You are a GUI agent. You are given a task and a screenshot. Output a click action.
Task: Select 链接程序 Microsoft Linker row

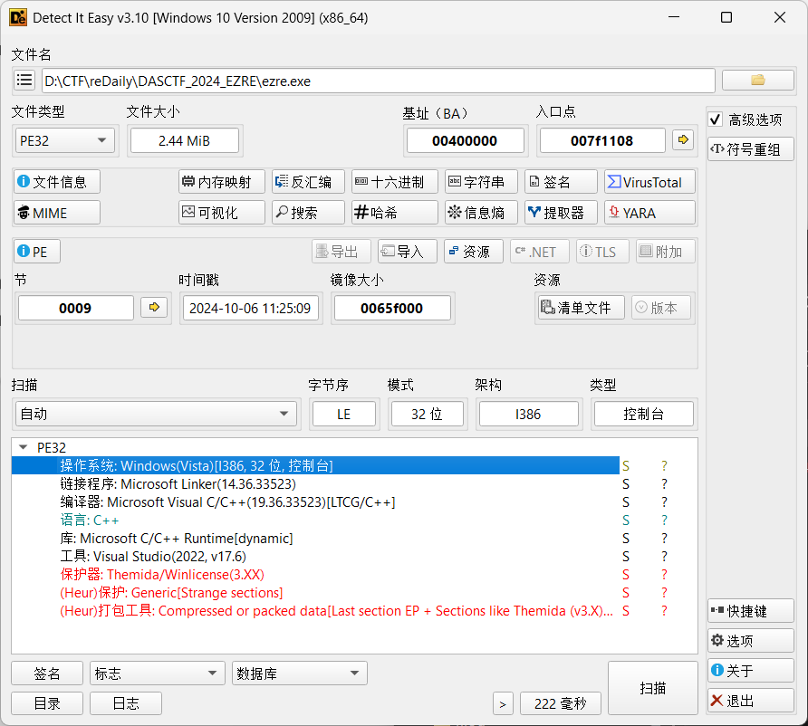click(x=315, y=484)
